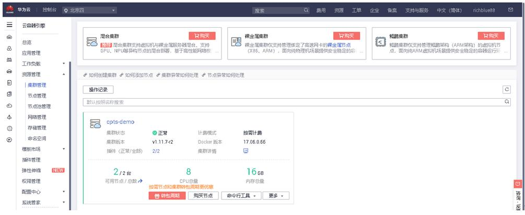The width and height of the screenshot is (525, 215).
Task: Open the 费用 menu in top bar
Action: click(321, 10)
